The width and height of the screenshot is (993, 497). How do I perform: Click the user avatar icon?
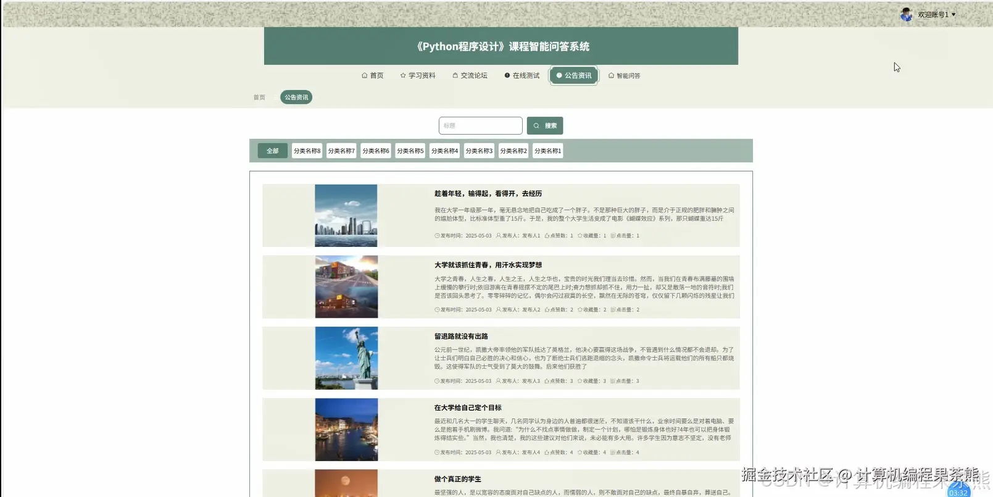906,14
